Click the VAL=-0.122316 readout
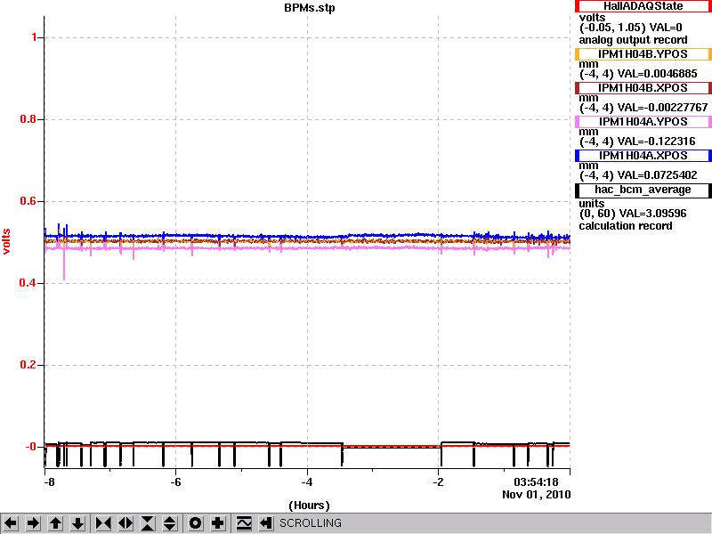Viewport: 712px width, 534px height. pos(657,142)
